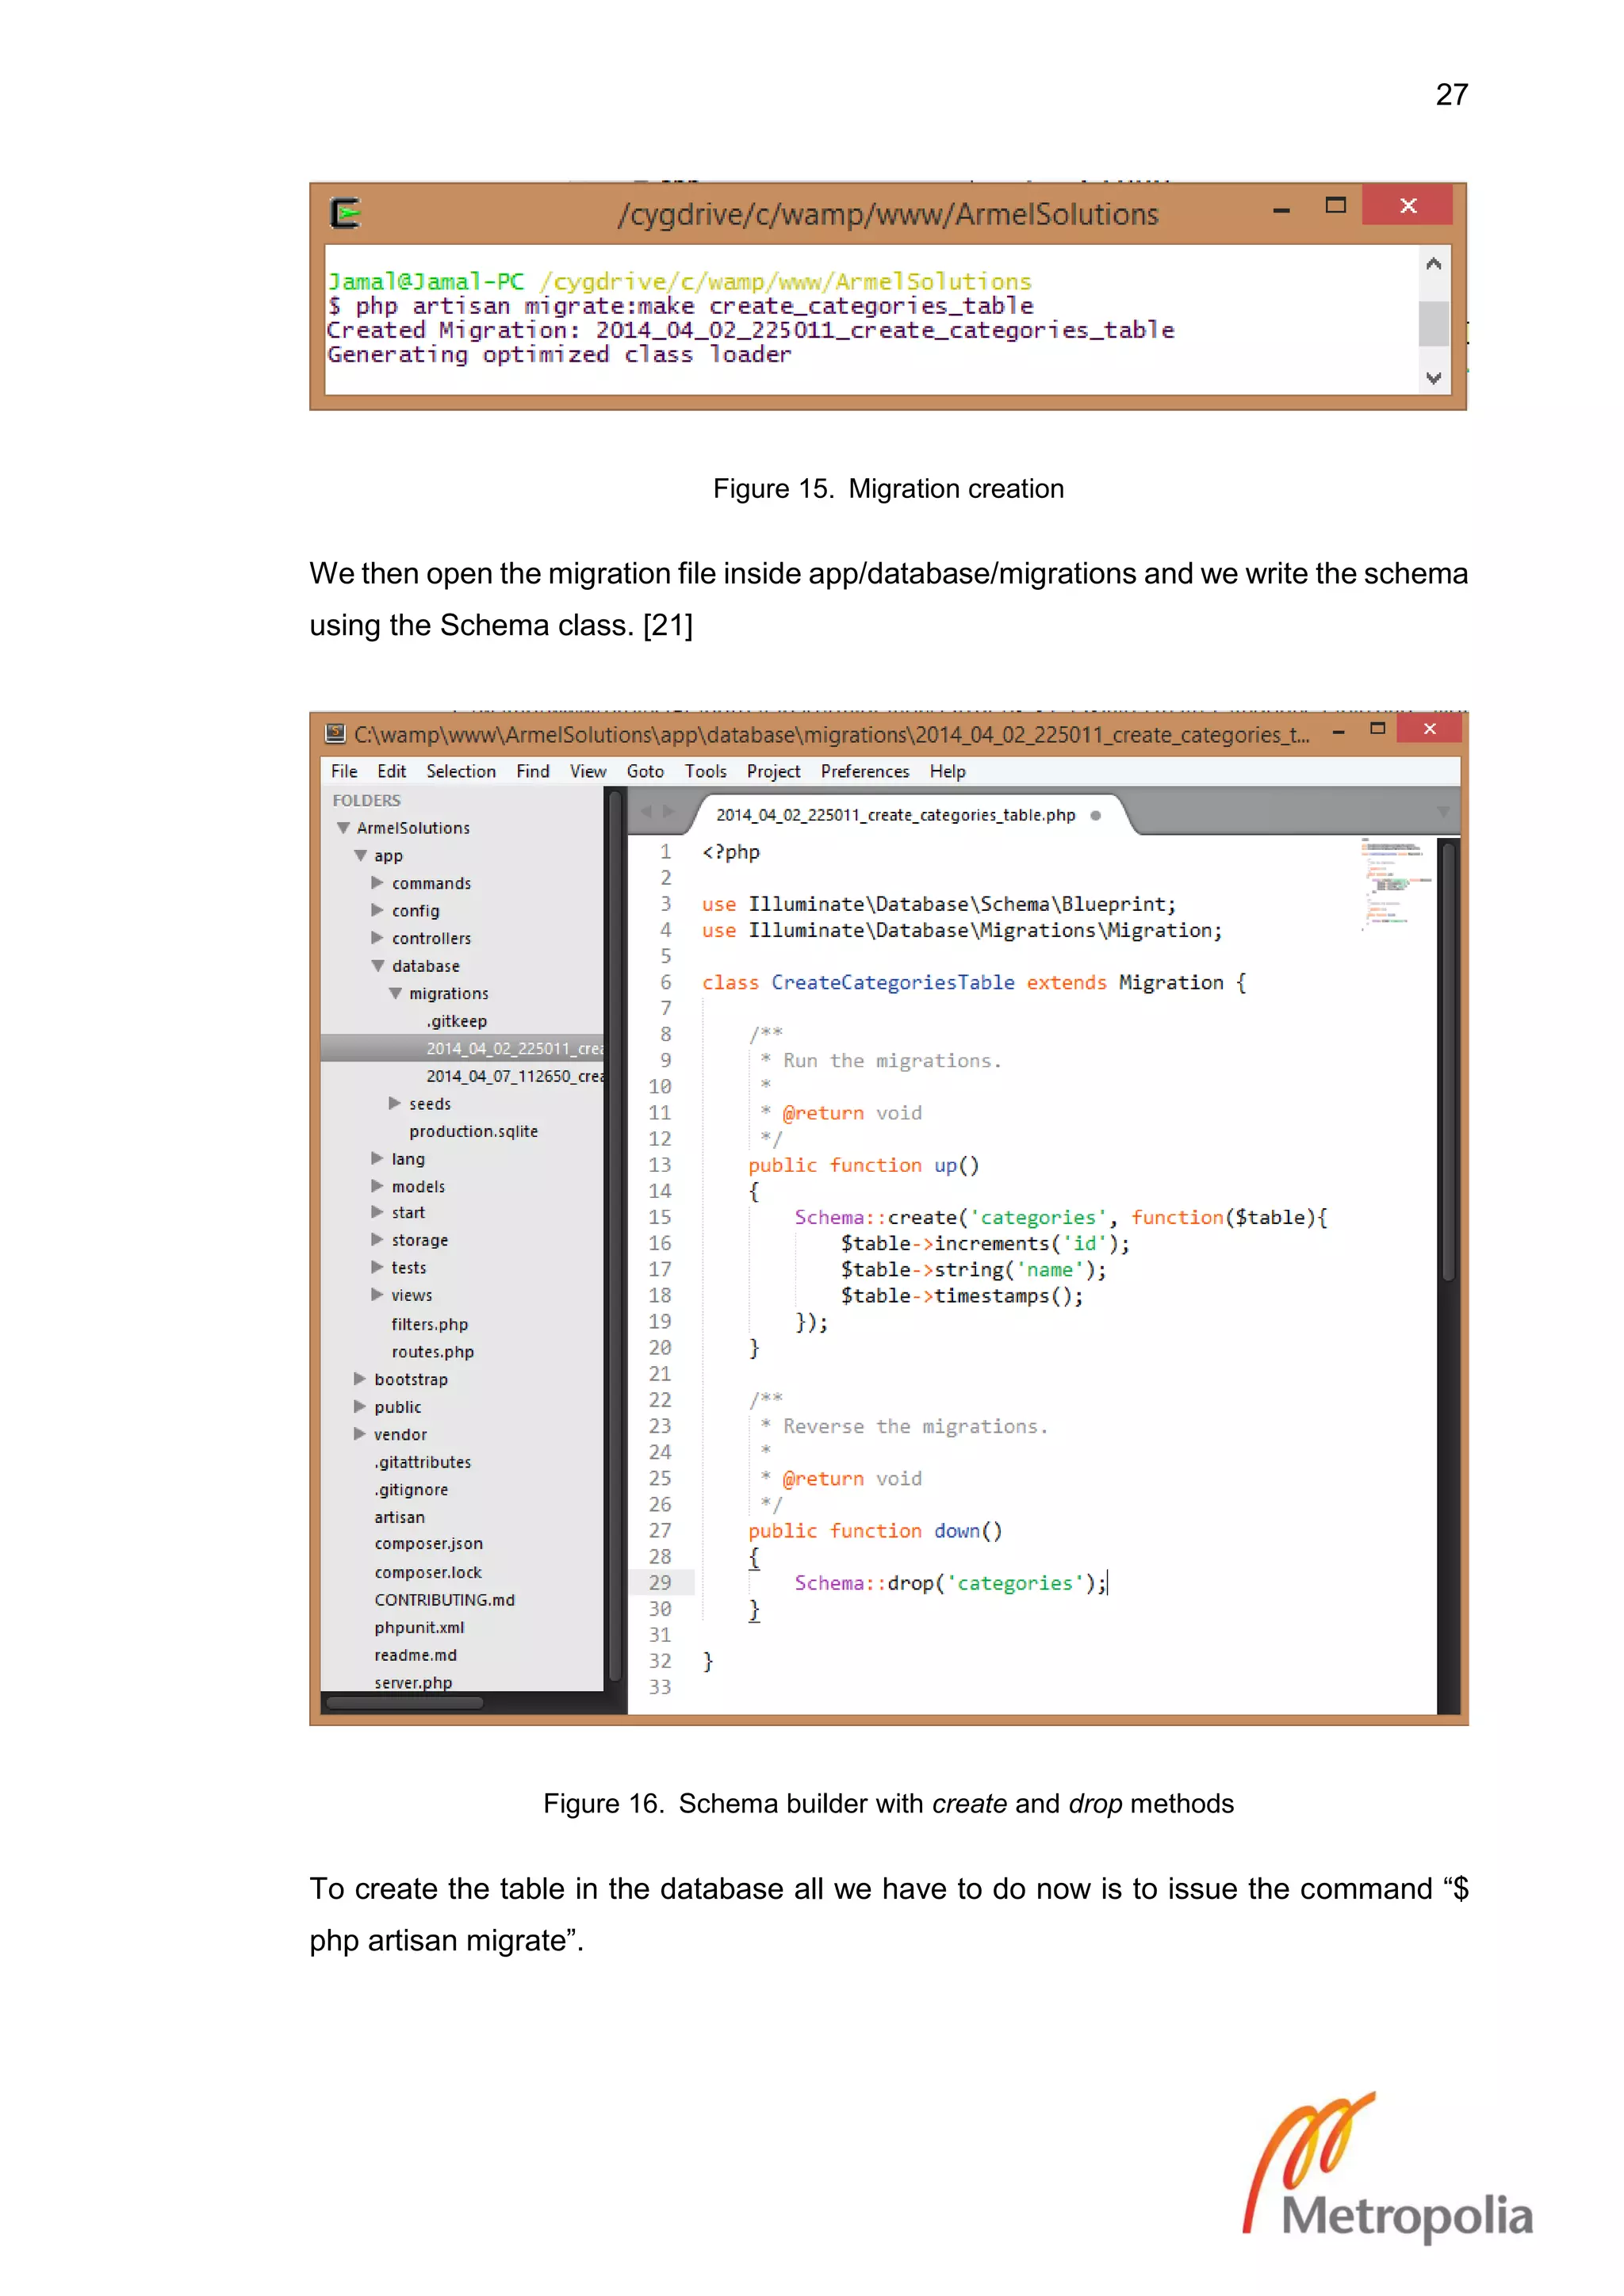Open production.sqlite in the sidebar
1624x2296 pixels.
pyautogui.click(x=473, y=1131)
